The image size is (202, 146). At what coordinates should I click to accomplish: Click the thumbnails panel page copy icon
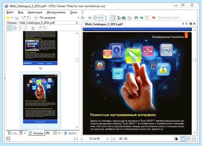33,28
